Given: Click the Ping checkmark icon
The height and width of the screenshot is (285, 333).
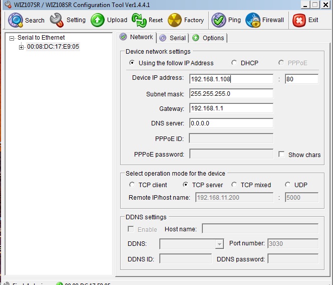Looking at the screenshot, I should tap(218, 20).
